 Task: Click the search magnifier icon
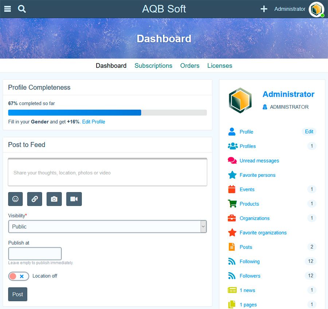22,9
